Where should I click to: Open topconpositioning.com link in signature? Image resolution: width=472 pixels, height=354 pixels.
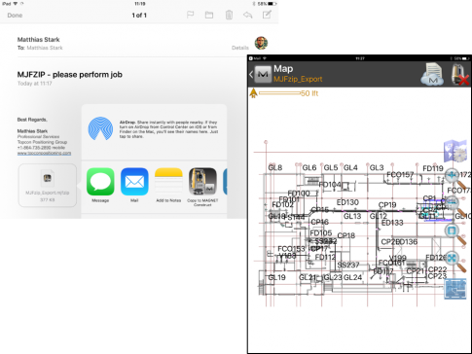pyautogui.click(x=44, y=153)
